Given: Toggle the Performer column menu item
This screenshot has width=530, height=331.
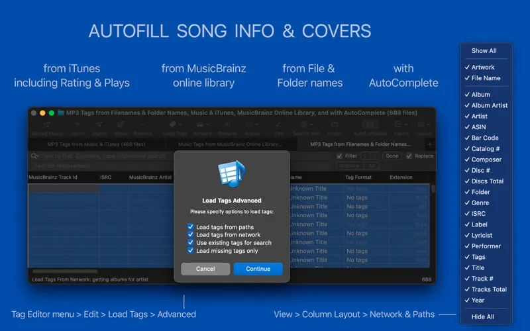Looking at the screenshot, I should pyautogui.click(x=486, y=246).
